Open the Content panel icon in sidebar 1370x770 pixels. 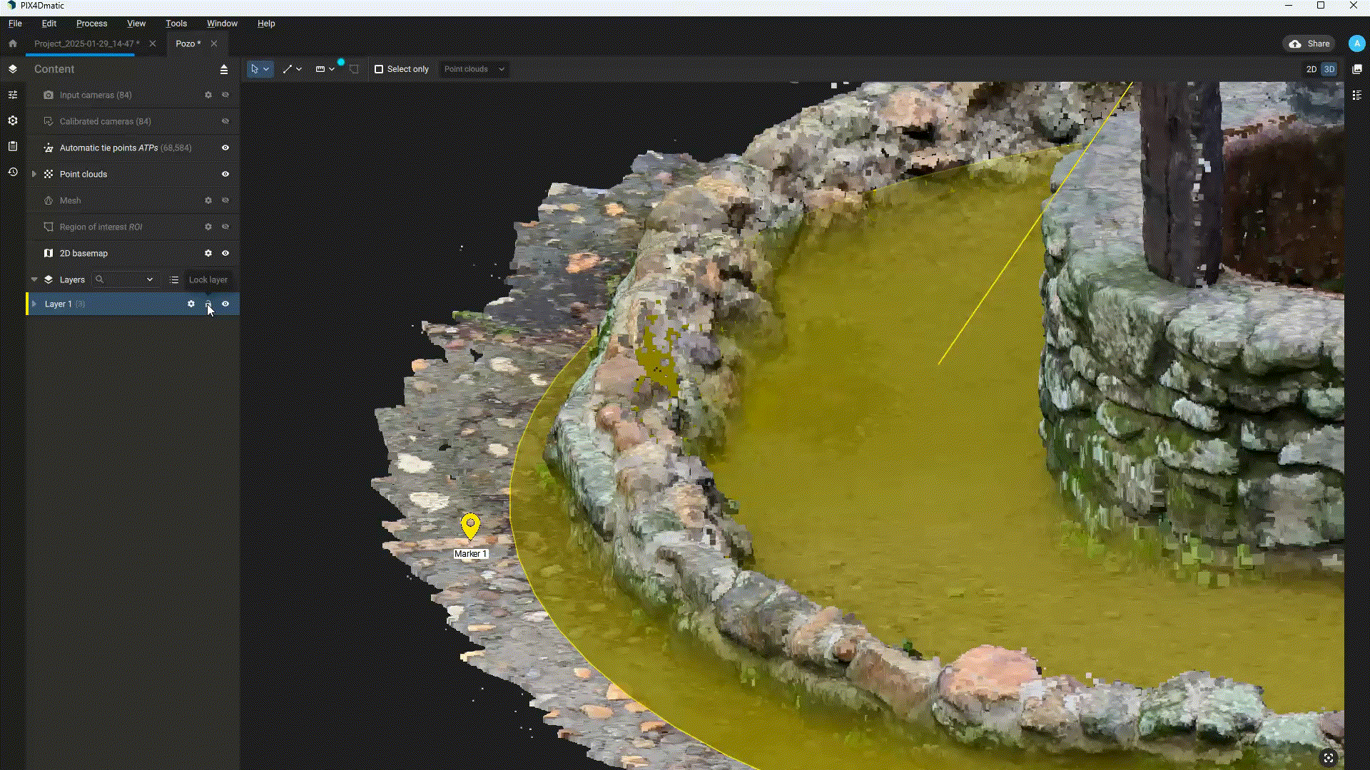tap(12, 69)
